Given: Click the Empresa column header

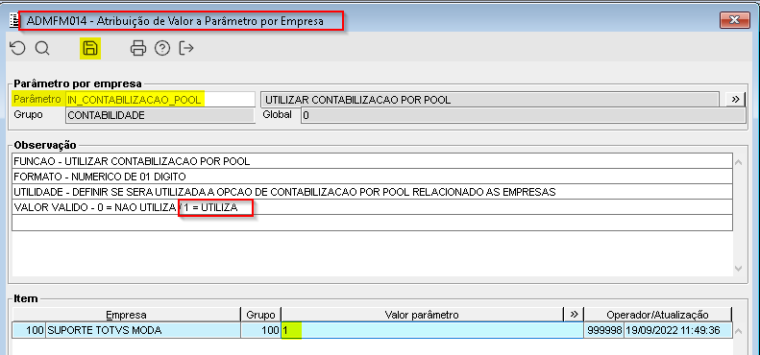Looking at the screenshot, I should 127,315.
